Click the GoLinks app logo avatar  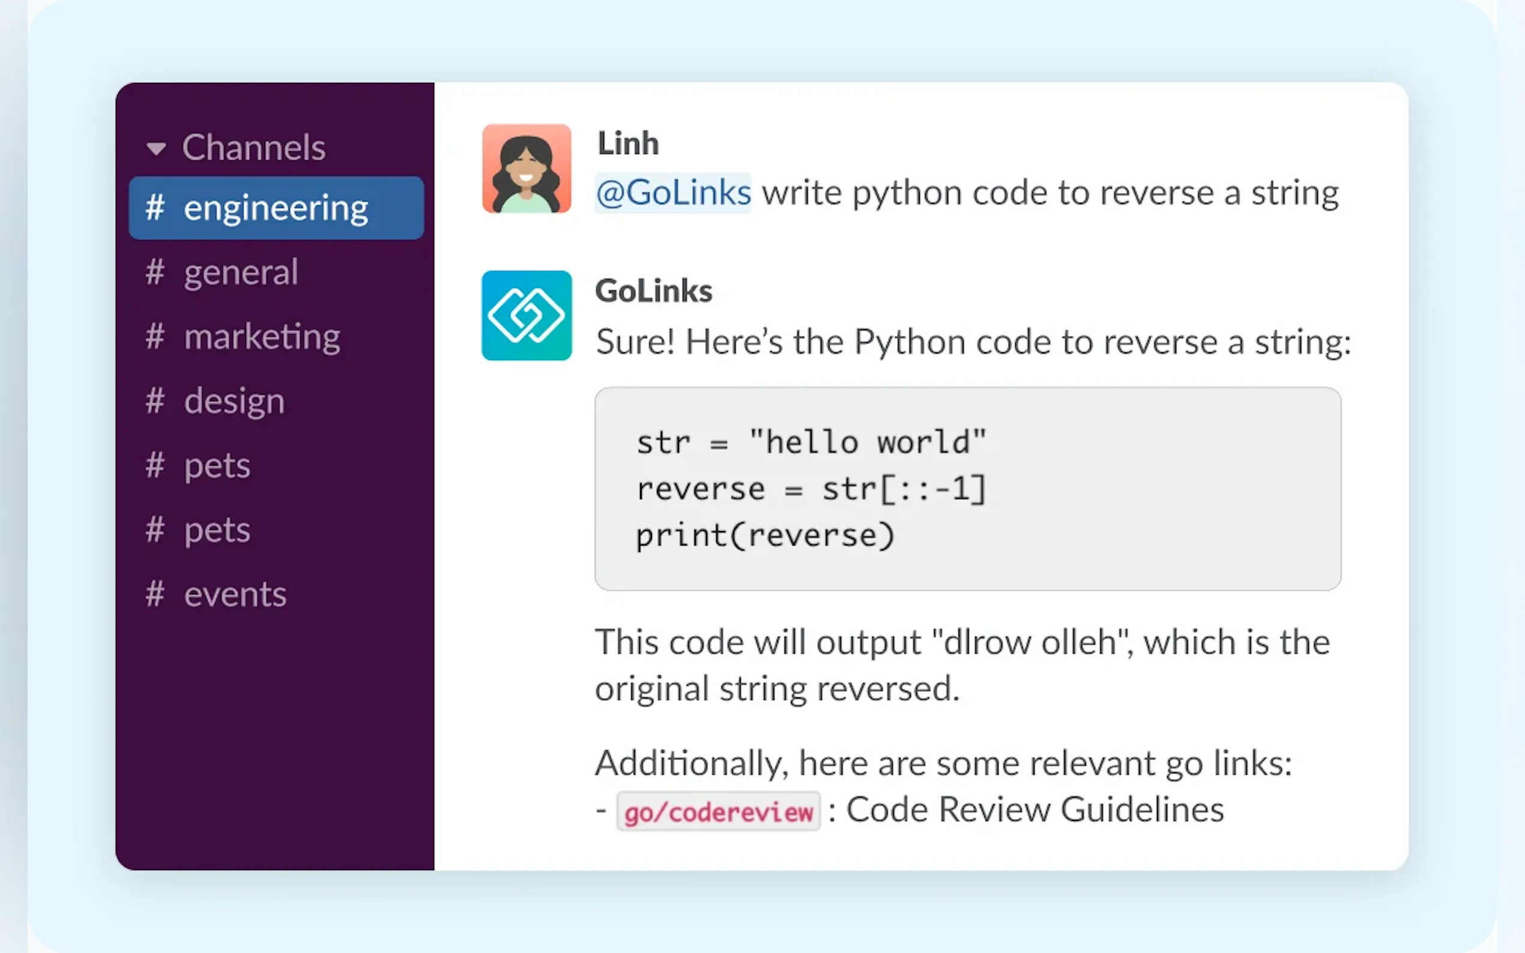[527, 315]
